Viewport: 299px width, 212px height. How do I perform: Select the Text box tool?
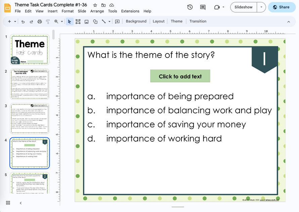78,21
